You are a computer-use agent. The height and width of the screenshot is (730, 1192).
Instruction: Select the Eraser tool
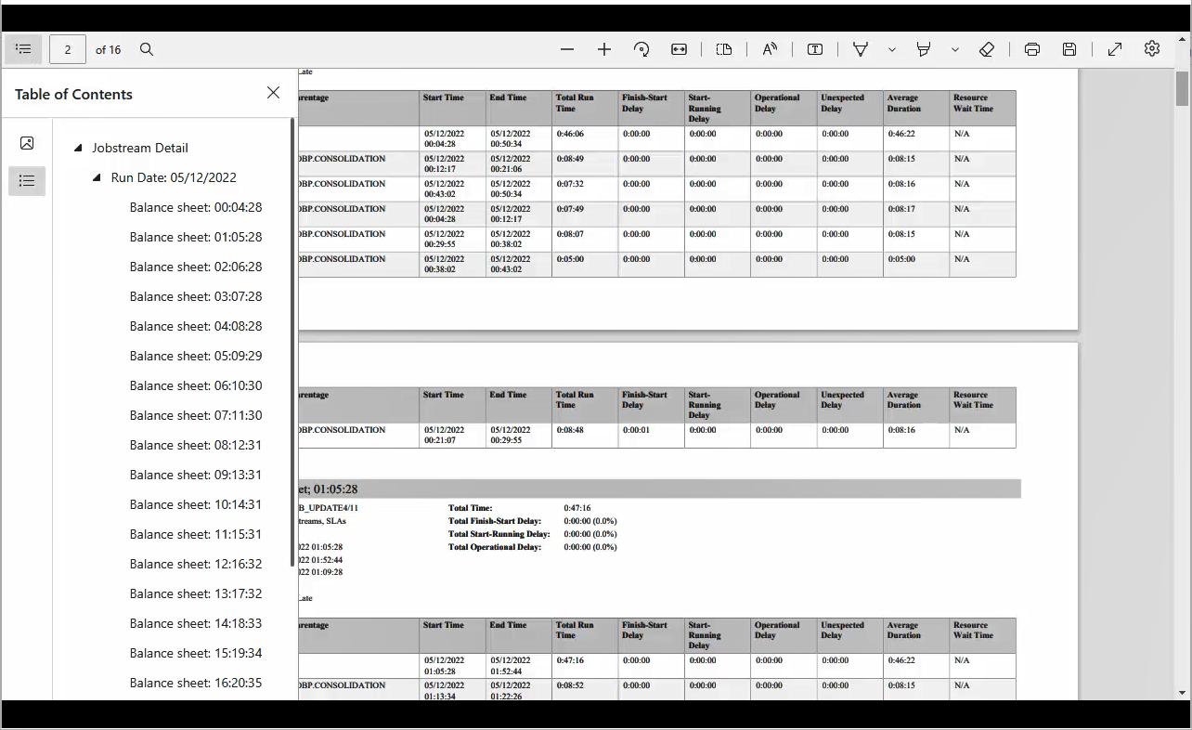[987, 49]
